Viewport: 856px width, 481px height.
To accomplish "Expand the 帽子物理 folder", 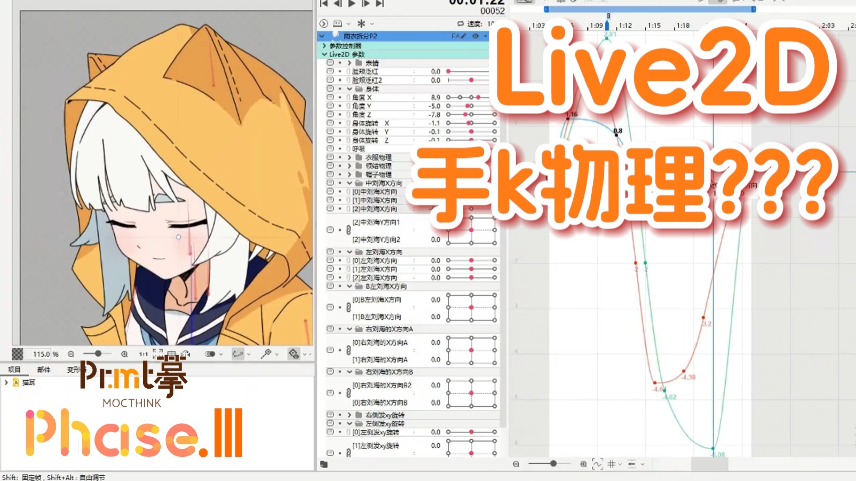I will (349, 174).
